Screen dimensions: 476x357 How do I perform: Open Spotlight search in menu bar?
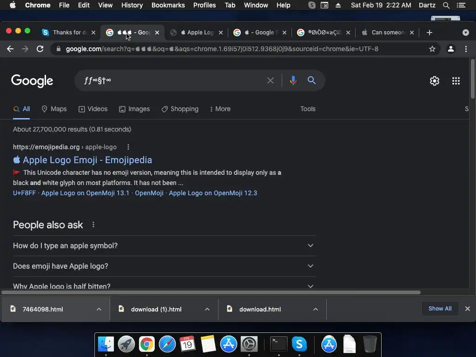click(x=446, y=5)
